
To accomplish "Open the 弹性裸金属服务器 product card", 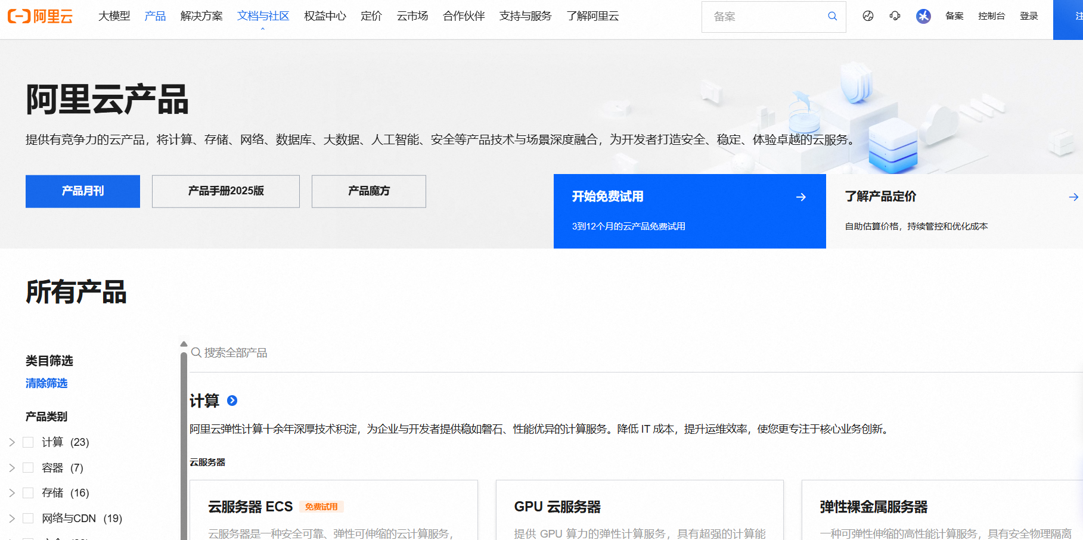I will (942, 510).
